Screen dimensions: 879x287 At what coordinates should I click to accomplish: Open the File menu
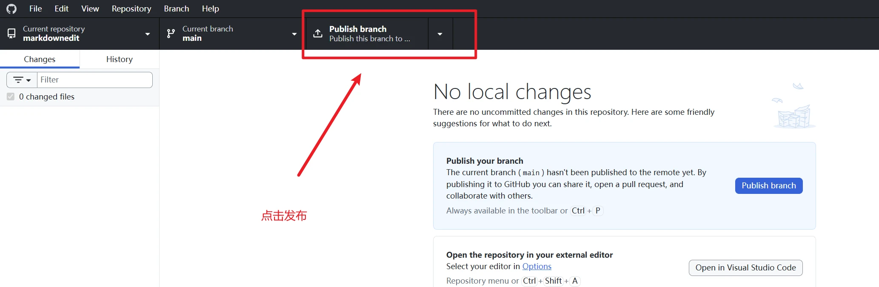point(35,9)
